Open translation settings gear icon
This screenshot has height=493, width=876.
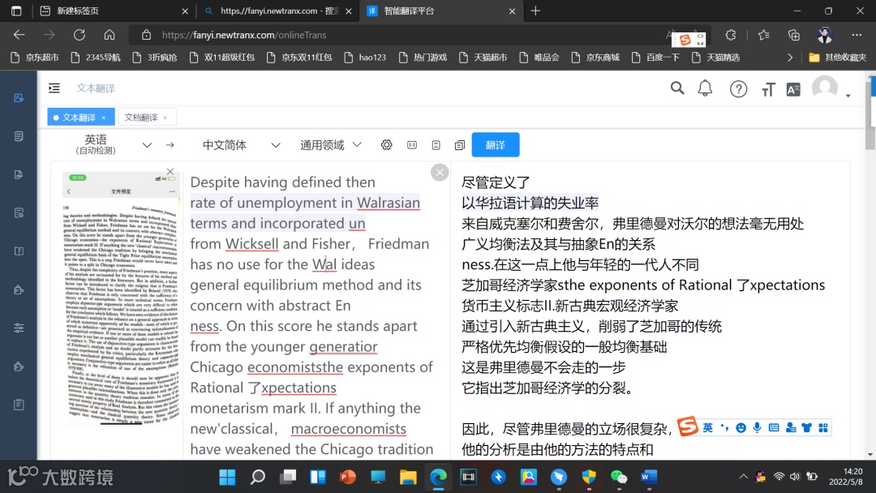click(387, 145)
